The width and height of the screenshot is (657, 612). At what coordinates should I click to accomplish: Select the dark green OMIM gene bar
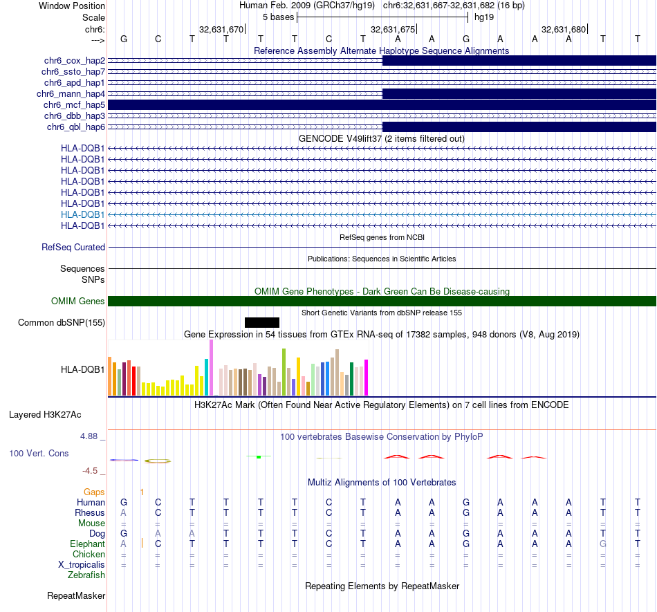(x=382, y=302)
